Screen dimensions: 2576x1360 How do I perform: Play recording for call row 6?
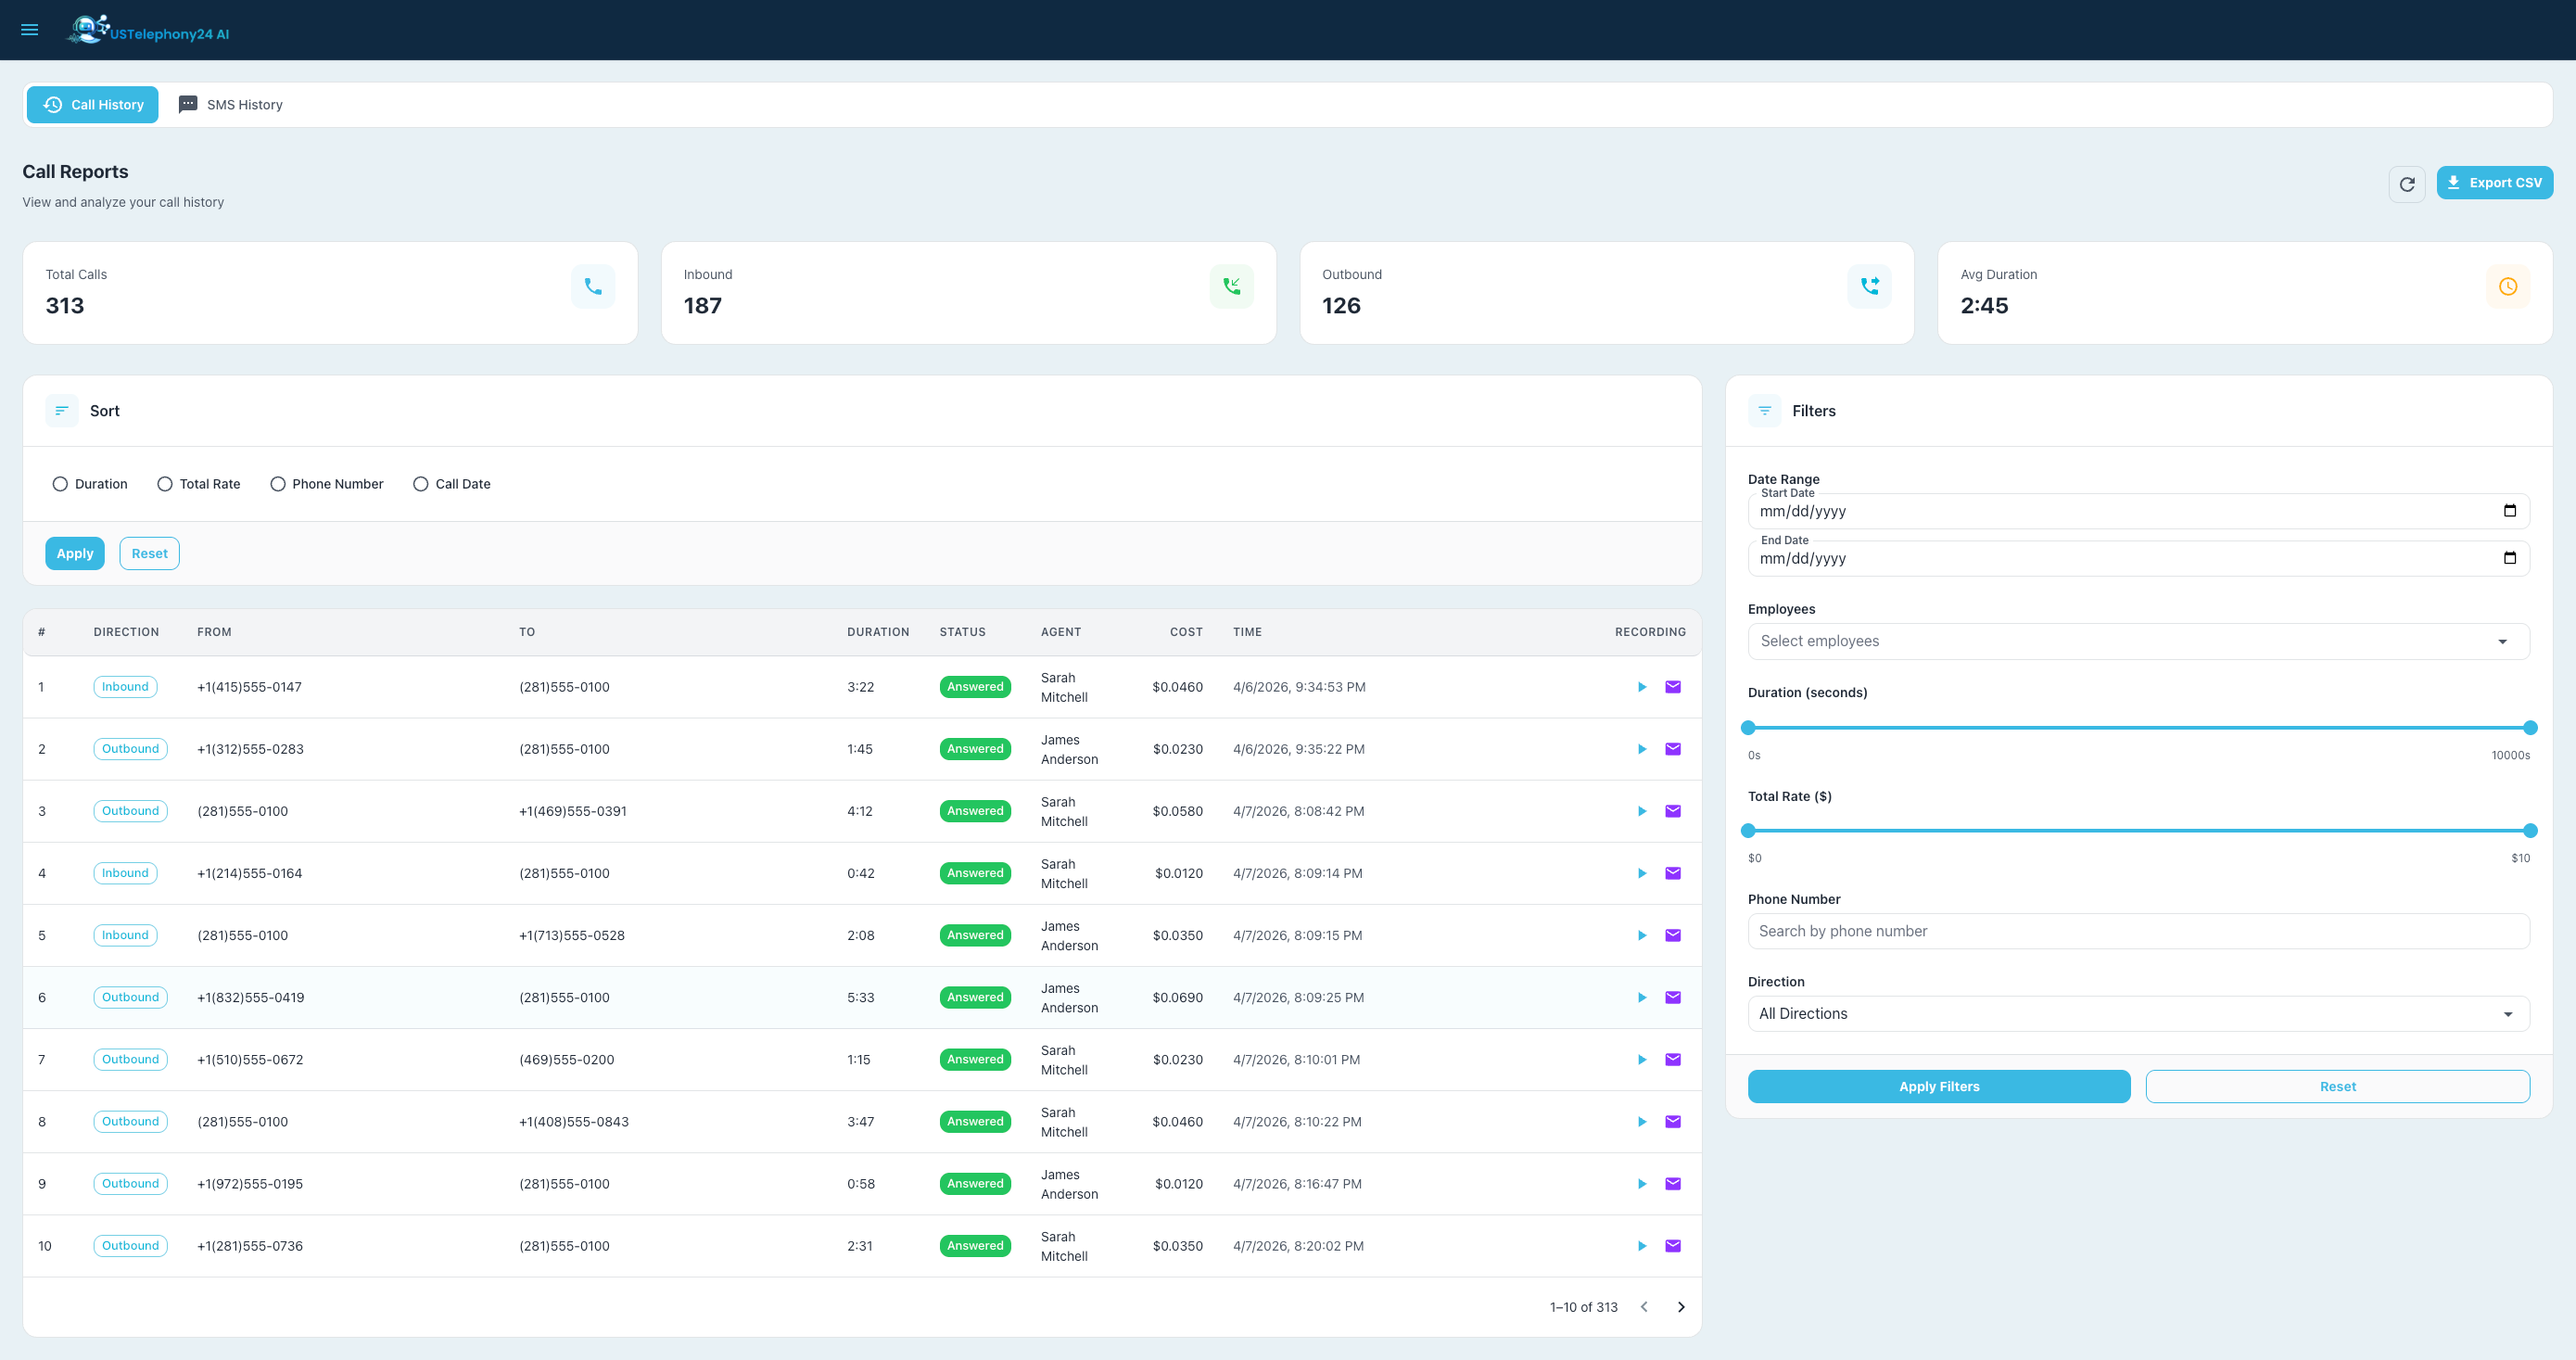pos(1642,997)
